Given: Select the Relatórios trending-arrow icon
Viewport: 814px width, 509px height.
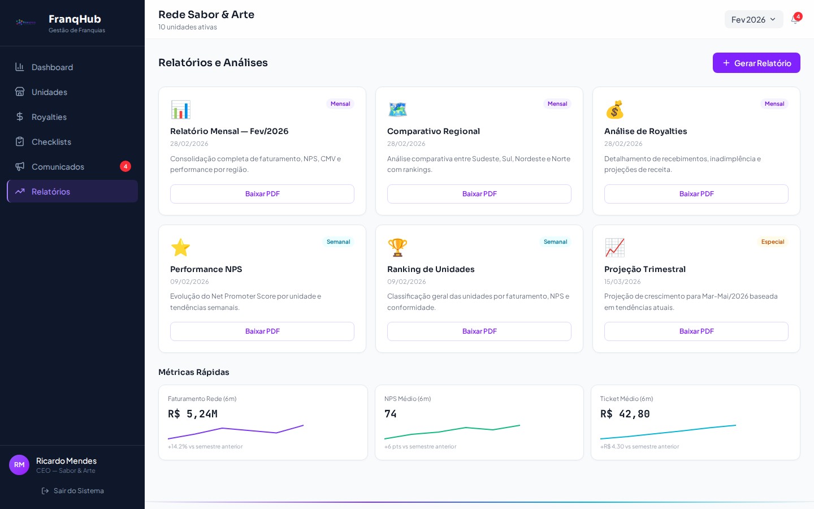Looking at the screenshot, I should [x=20, y=191].
